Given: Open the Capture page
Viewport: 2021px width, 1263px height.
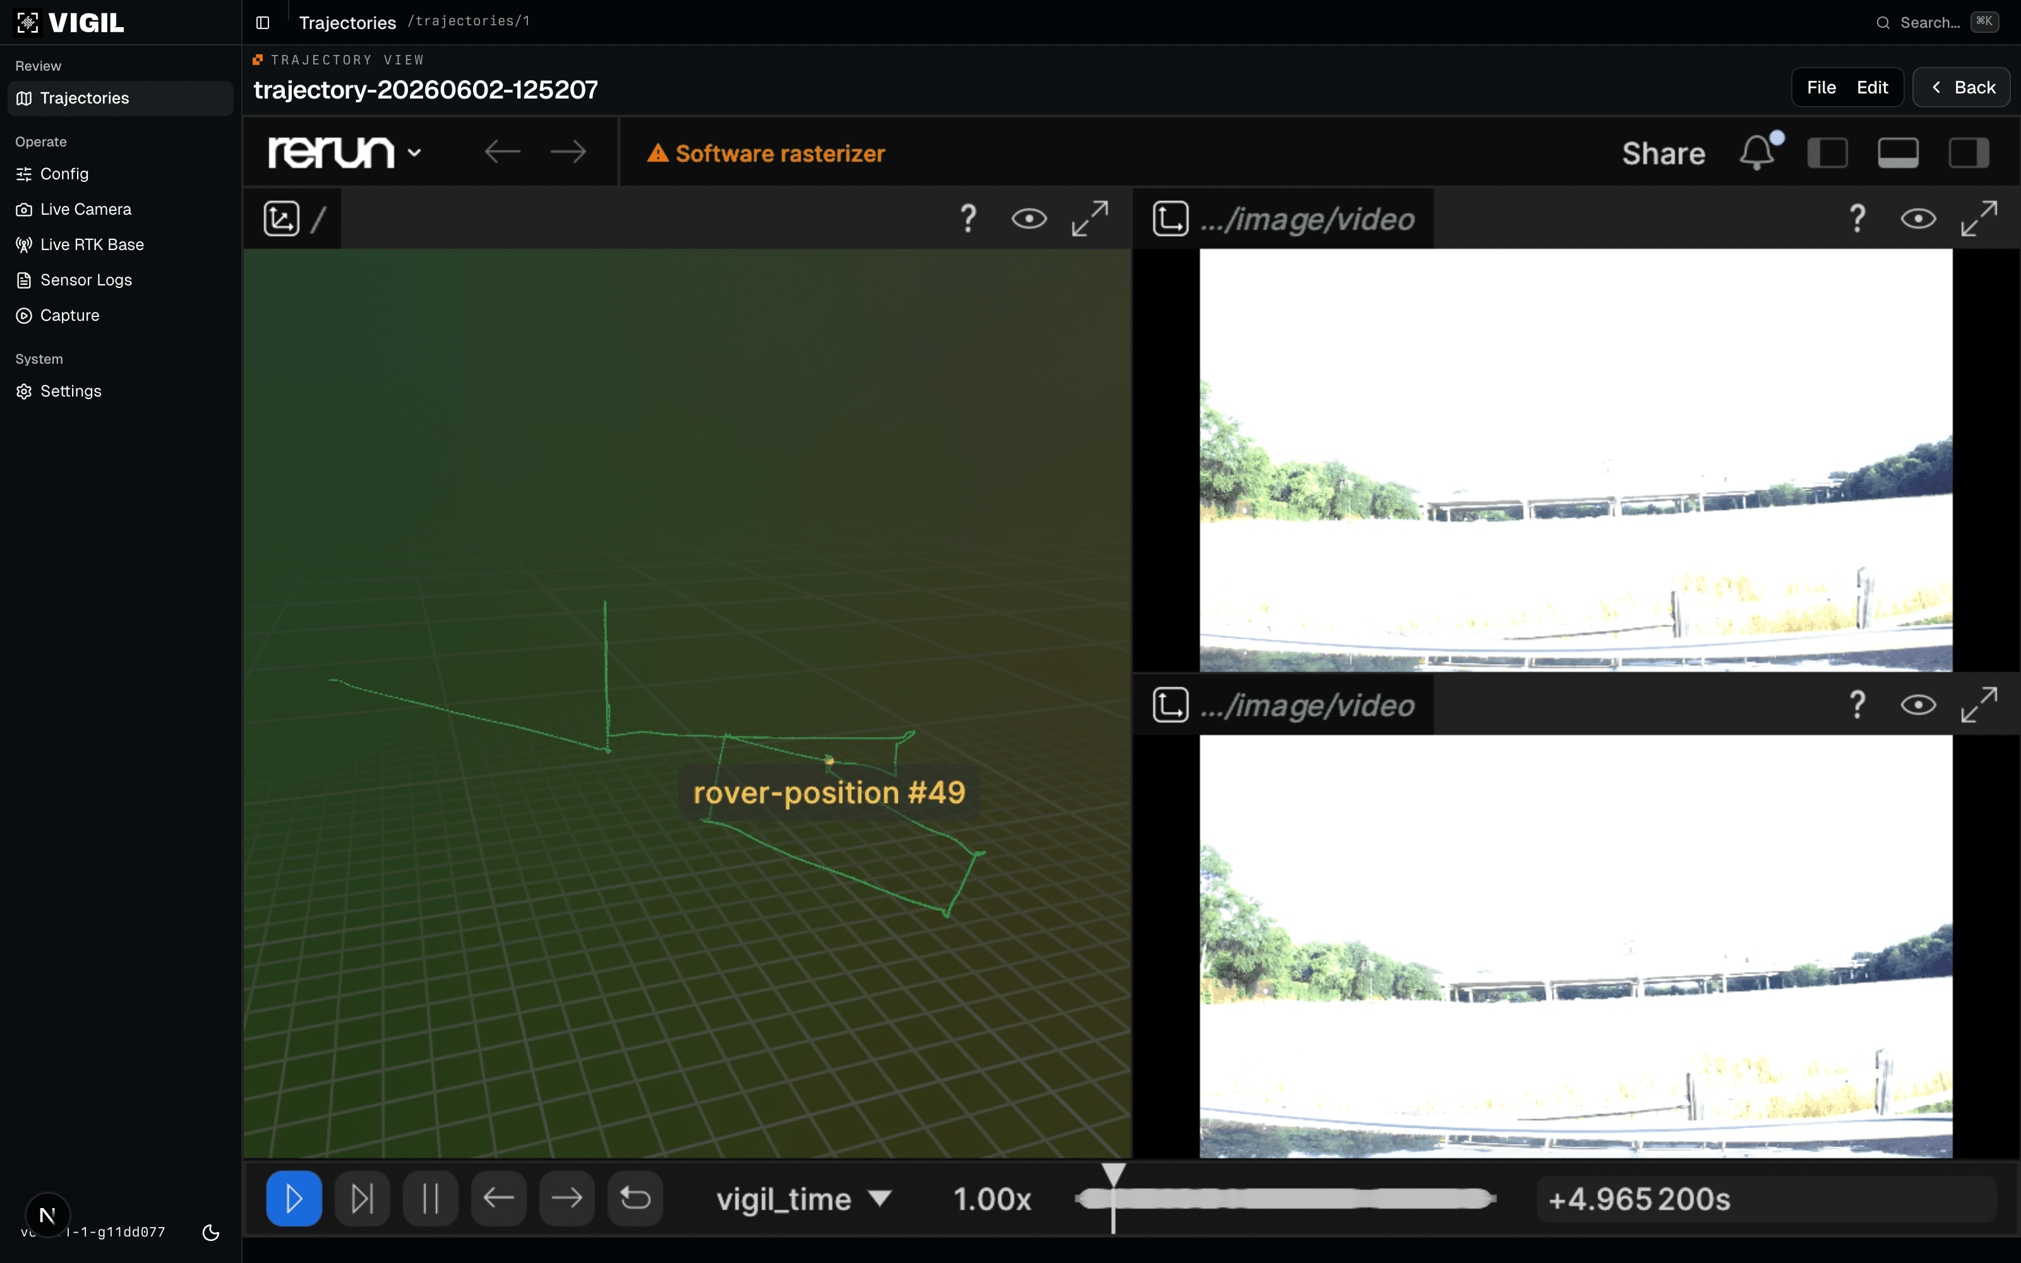Looking at the screenshot, I should coord(120,315).
